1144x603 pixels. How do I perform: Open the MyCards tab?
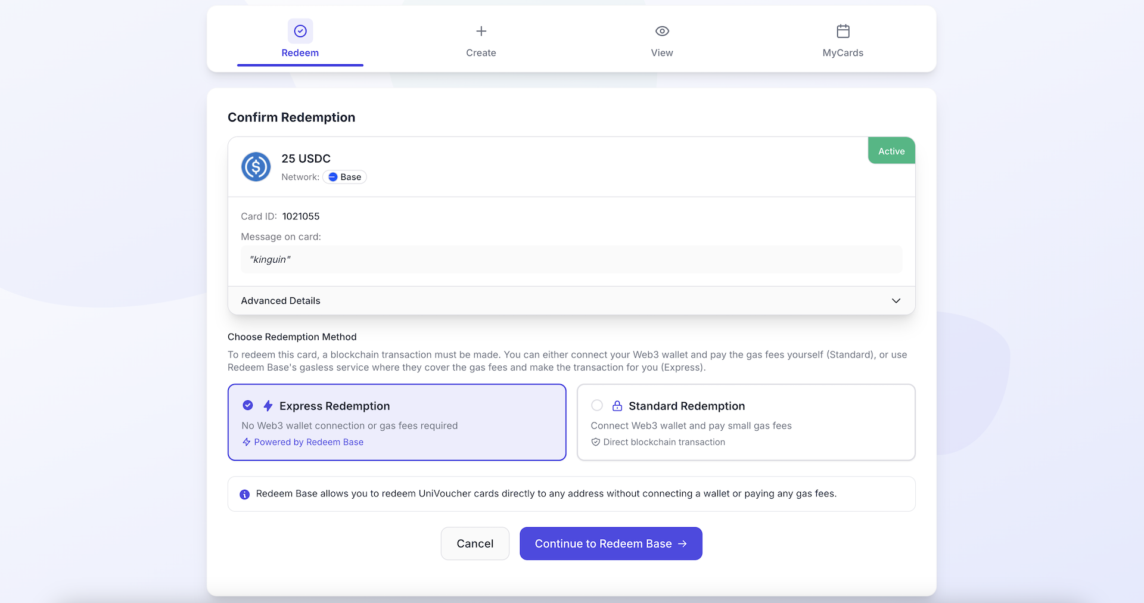pyautogui.click(x=843, y=40)
